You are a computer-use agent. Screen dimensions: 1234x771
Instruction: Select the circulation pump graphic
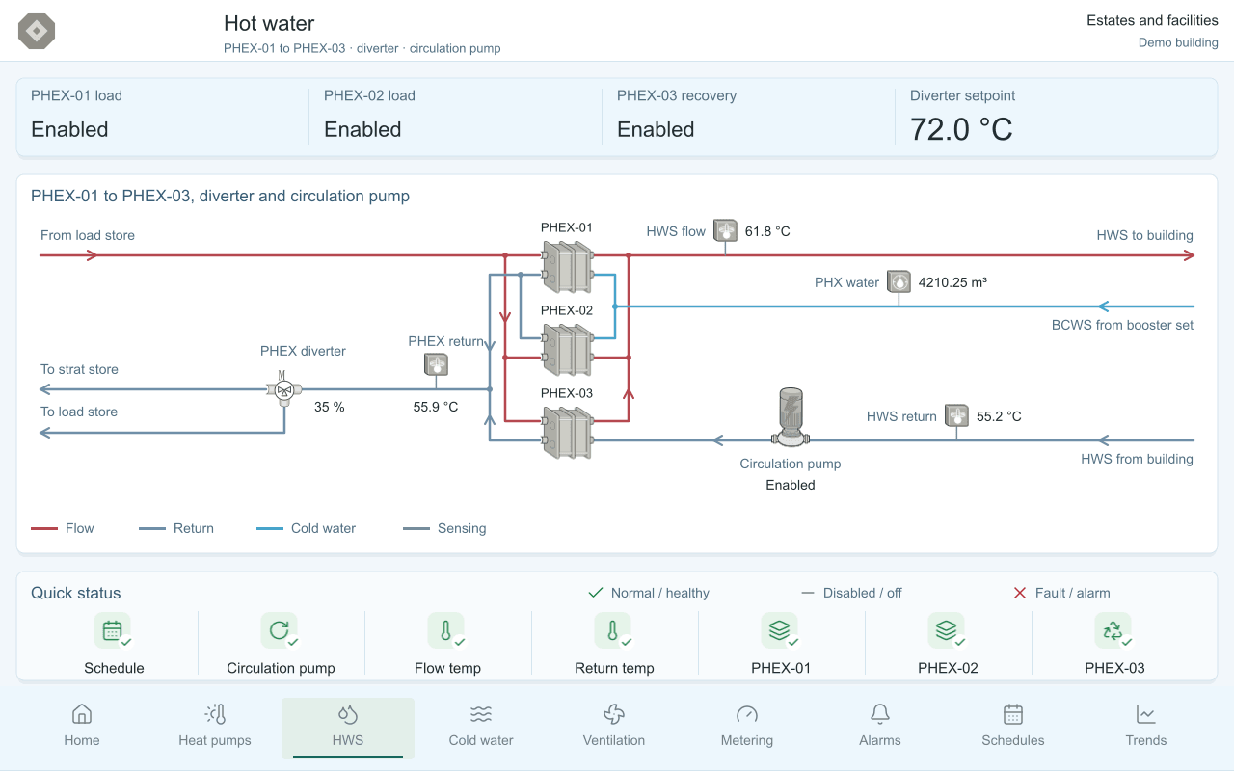(791, 416)
